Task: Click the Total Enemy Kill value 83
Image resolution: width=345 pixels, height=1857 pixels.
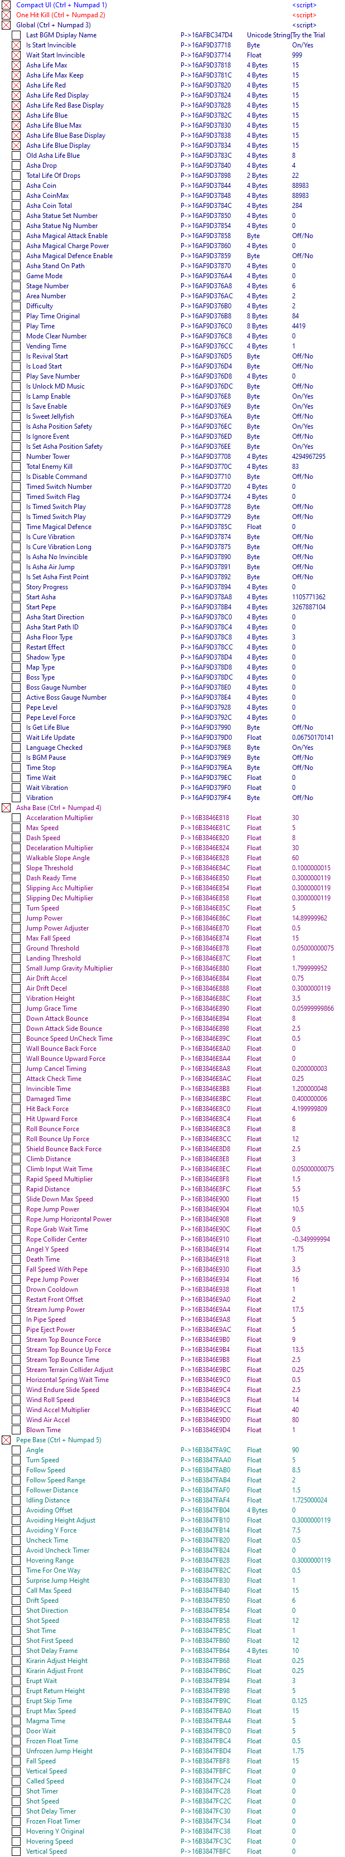Action: [295, 467]
